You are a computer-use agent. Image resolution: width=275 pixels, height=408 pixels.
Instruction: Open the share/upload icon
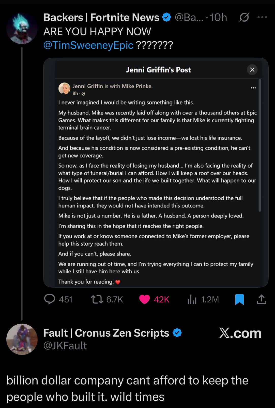pos(262,300)
